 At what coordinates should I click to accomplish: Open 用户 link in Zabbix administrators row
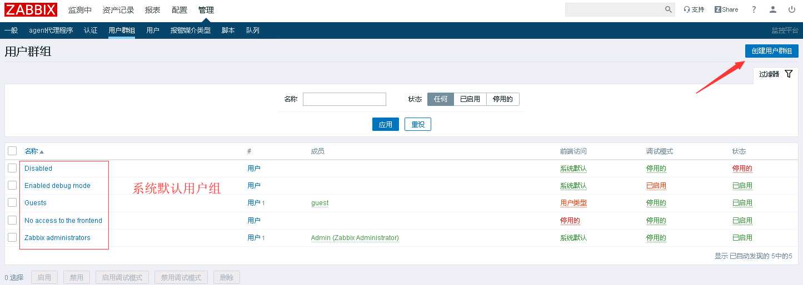pyautogui.click(x=254, y=238)
